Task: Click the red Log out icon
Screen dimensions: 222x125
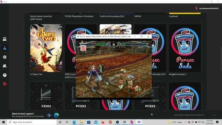Action: click(x=5, y=84)
